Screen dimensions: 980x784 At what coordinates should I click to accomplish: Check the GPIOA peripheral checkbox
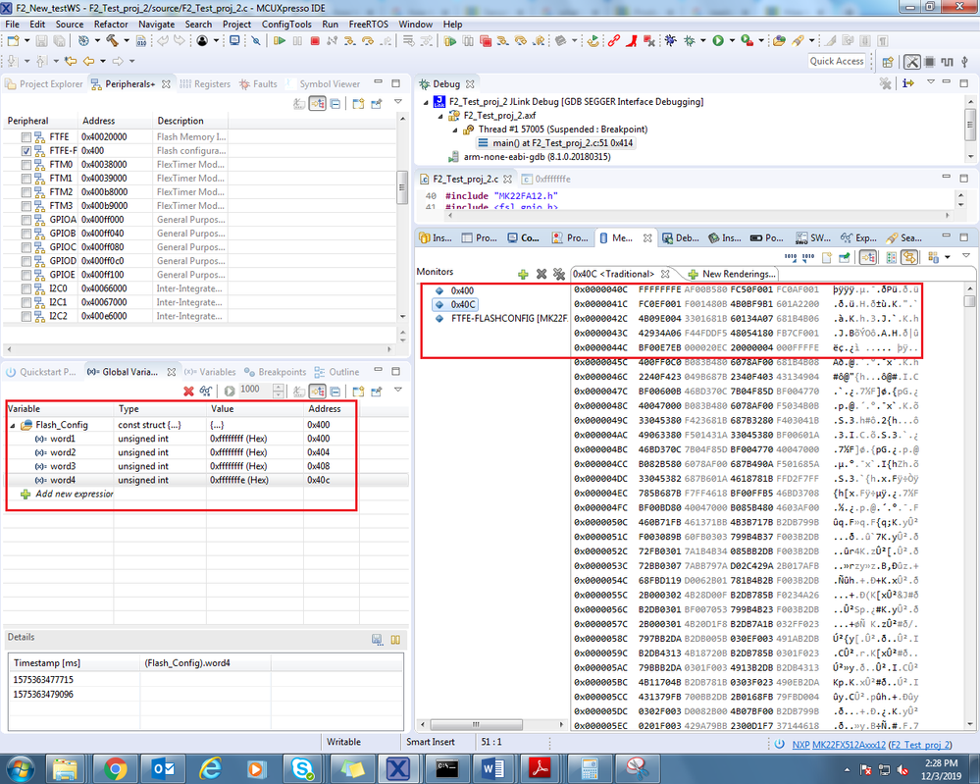[26, 220]
